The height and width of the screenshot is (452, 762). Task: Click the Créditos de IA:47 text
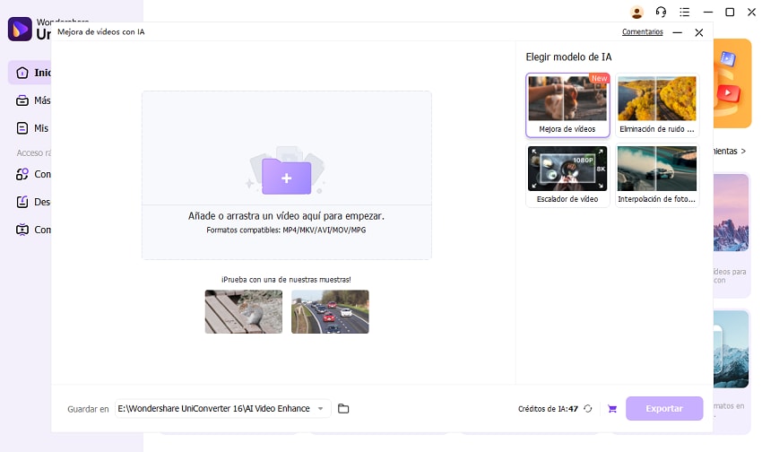[548, 409]
